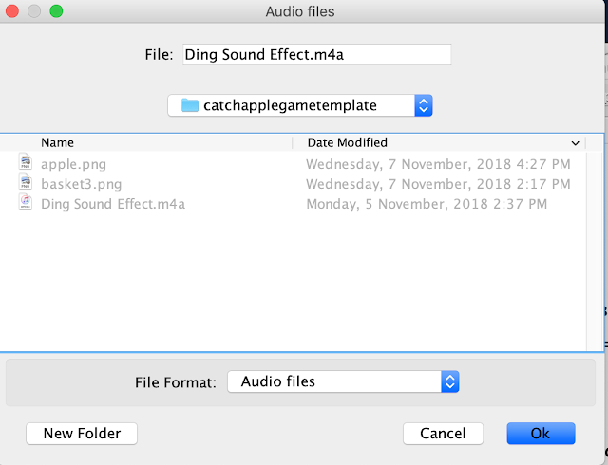The width and height of the screenshot is (608, 465).
Task: Click the Ding Sound Effect.m4a file icon
Action: pyautogui.click(x=26, y=203)
